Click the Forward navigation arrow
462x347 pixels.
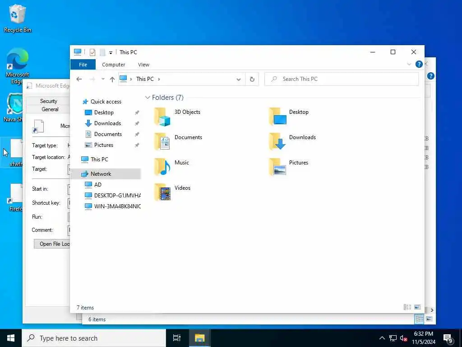coord(92,79)
